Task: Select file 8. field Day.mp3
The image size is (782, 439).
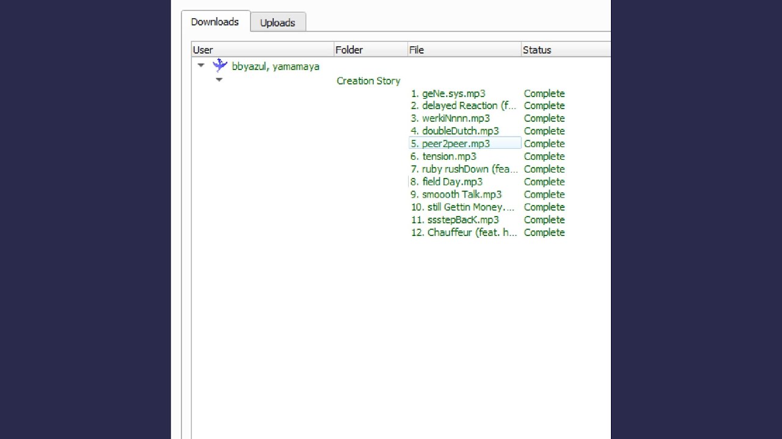Action: 447,182
